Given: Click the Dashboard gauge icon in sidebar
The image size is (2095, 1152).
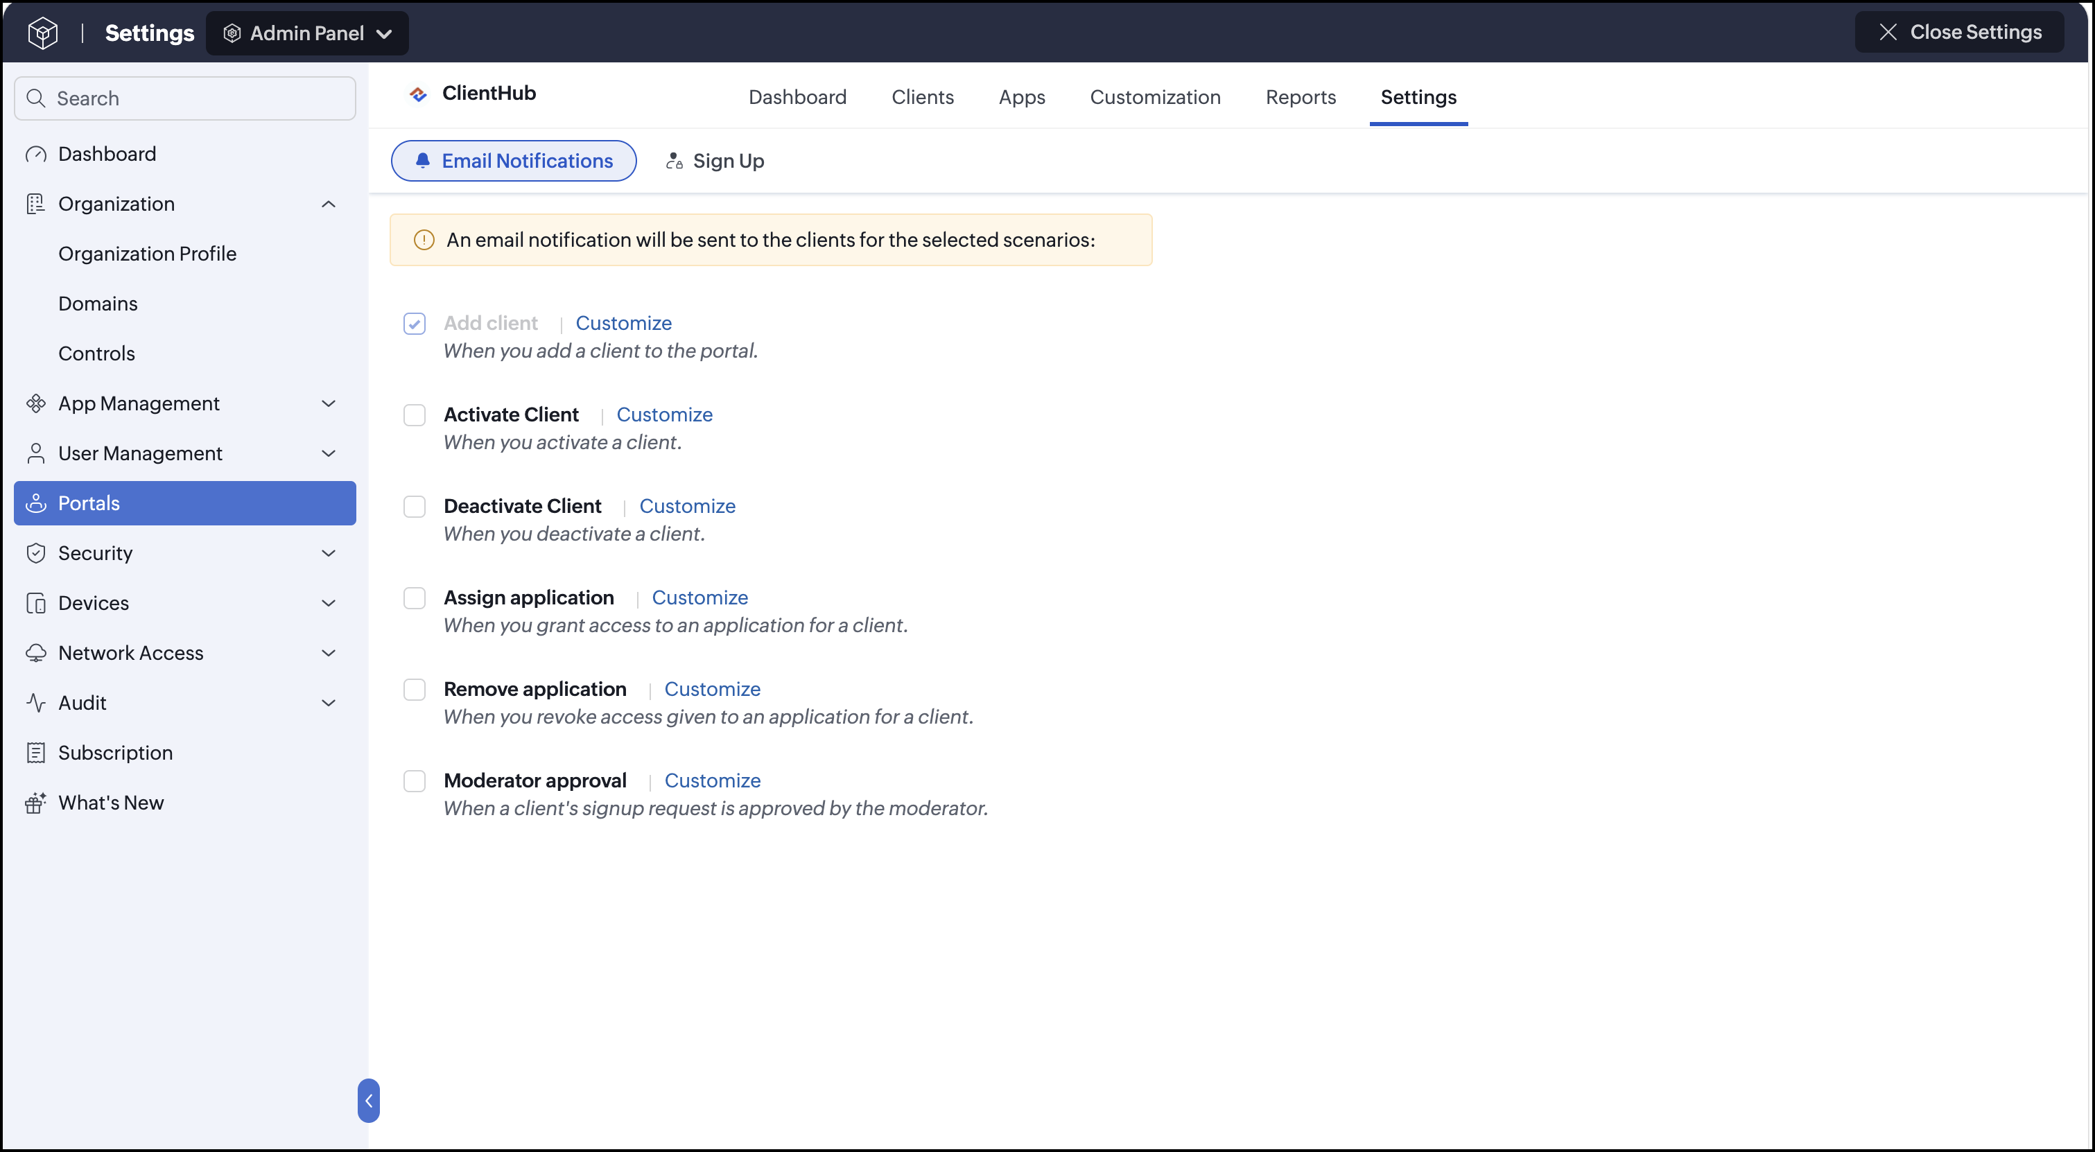Looking at the screenshot, I should click(x=36, y=155).
